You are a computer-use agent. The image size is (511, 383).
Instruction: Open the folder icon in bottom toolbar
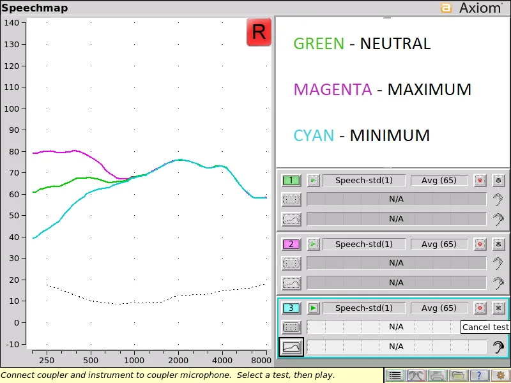pyautogui.click(x=457, y=376)
